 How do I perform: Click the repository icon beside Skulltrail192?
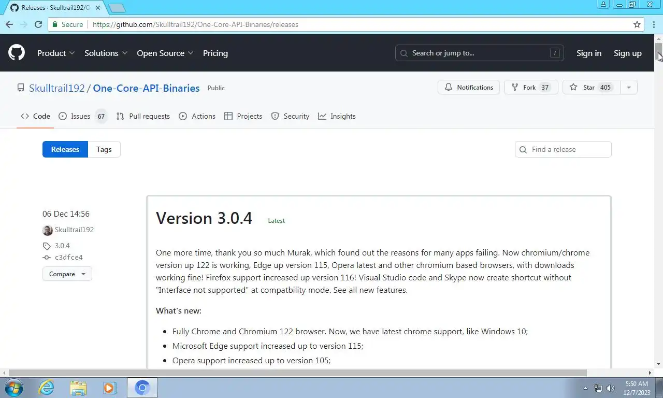coord(21,88)
